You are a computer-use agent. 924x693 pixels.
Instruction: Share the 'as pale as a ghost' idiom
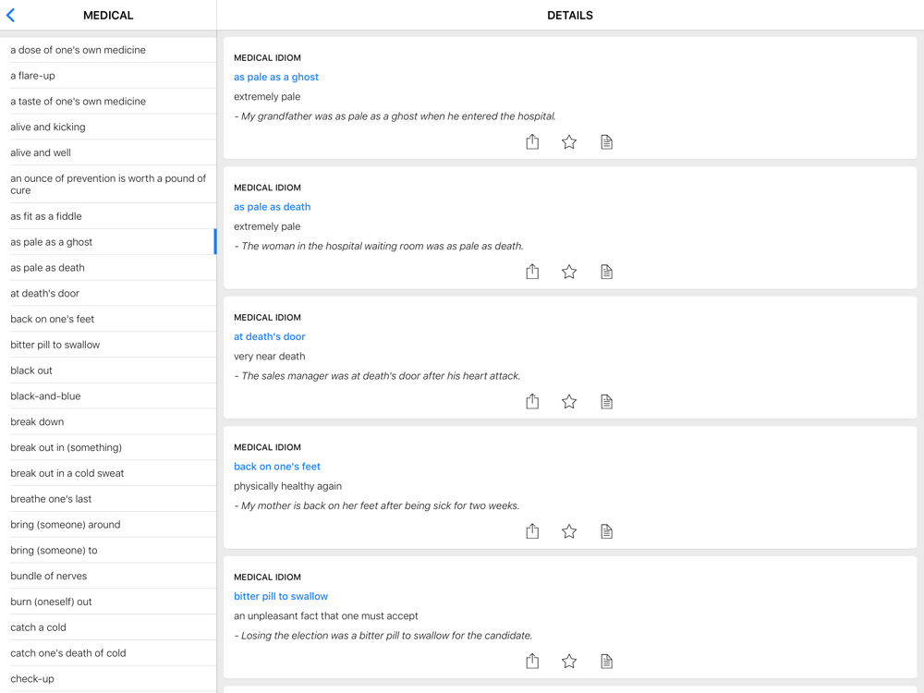(532, 141)
